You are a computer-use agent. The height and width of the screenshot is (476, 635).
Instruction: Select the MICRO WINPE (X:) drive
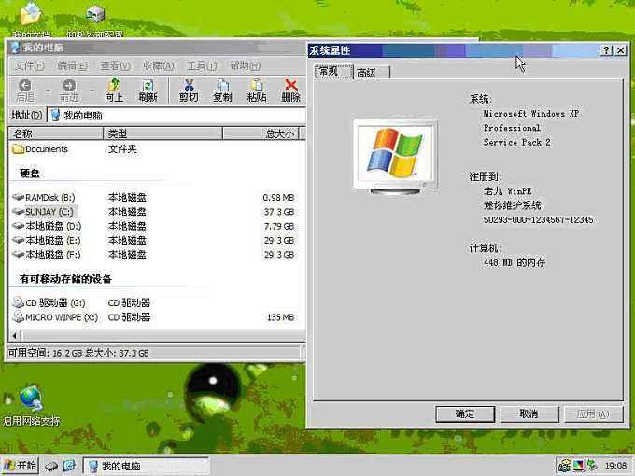tap(61, 317)
